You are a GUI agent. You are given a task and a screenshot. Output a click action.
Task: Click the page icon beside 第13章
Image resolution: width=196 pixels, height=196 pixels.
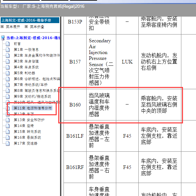[x=8, y=120]
